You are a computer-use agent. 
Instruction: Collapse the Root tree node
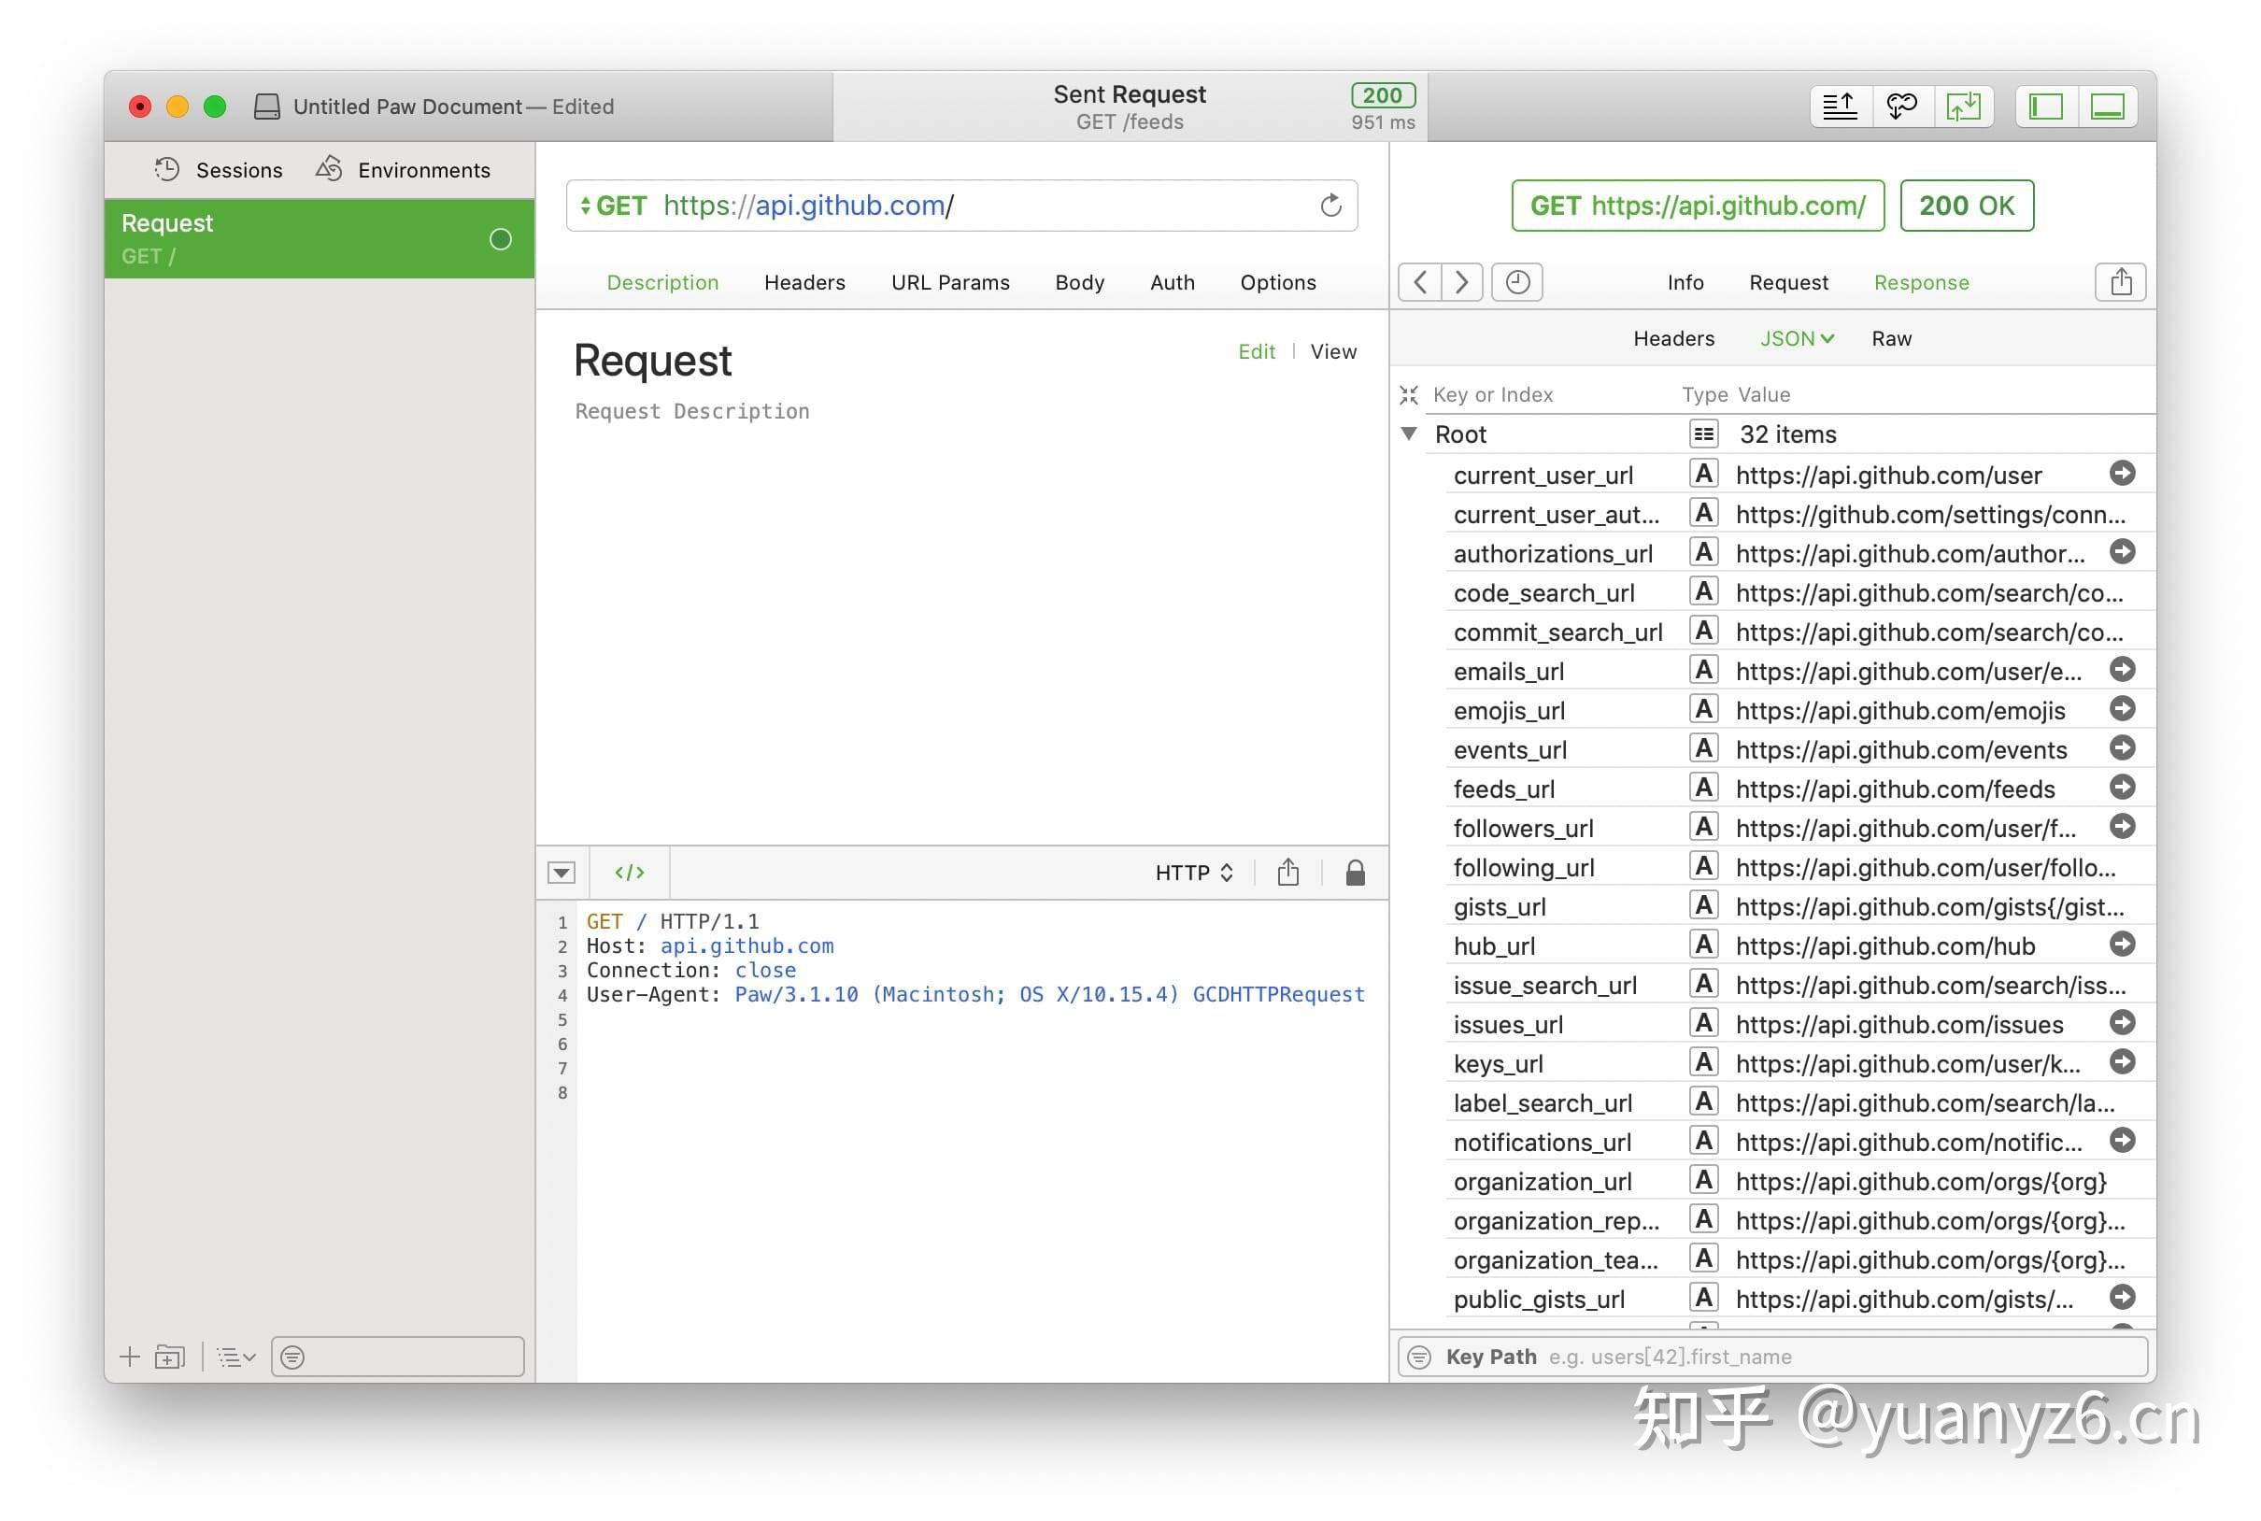point(1409,434)
